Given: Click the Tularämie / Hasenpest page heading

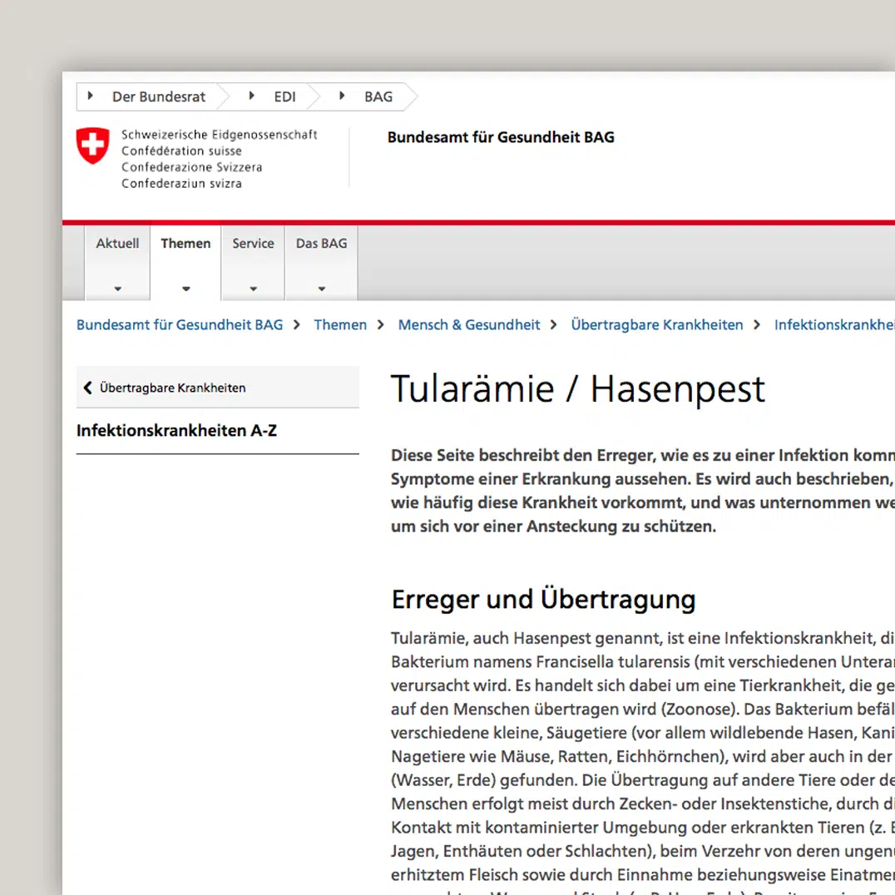Looking at the screenshot, I should (x=577, y=389).
